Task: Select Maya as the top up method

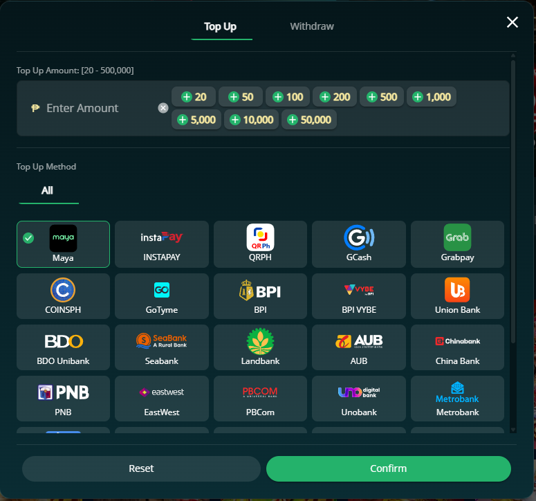Action: [x=63, y=244]
